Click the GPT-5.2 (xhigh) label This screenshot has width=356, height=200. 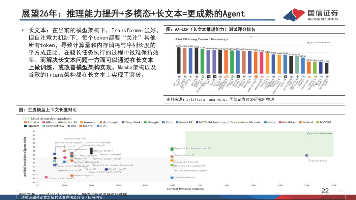click(x=110, y=155)
